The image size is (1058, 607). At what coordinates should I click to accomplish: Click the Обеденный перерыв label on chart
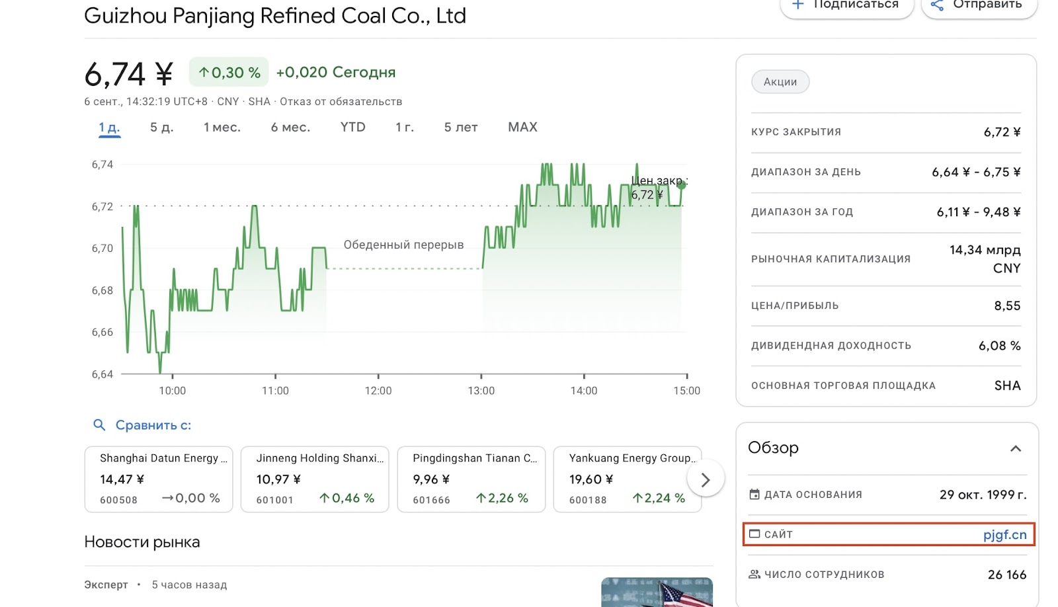(403, 245)
